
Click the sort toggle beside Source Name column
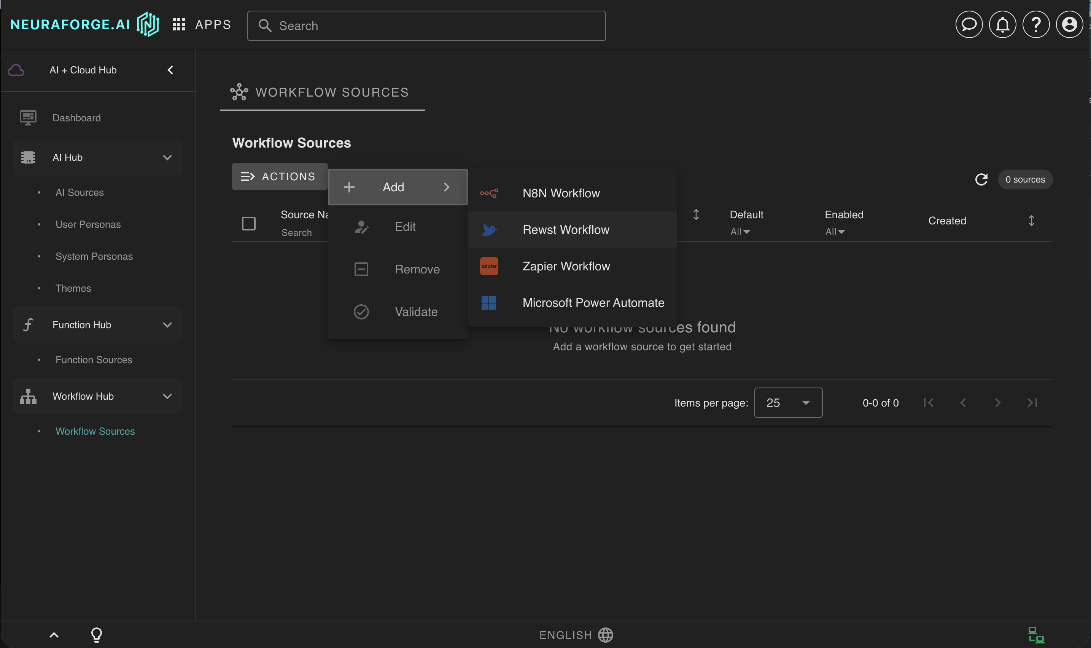pos(695,214)
